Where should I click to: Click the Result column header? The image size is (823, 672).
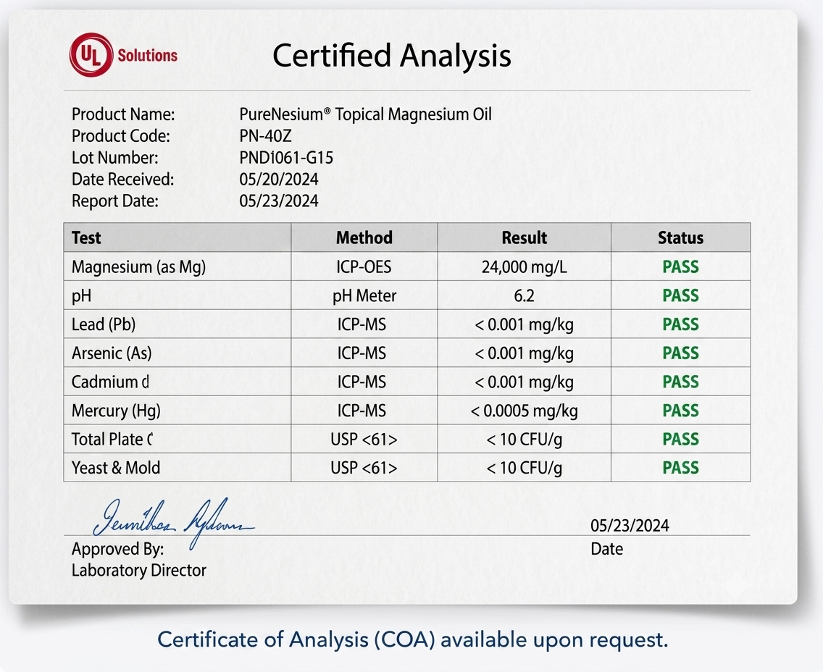click(x=524, y=238)
